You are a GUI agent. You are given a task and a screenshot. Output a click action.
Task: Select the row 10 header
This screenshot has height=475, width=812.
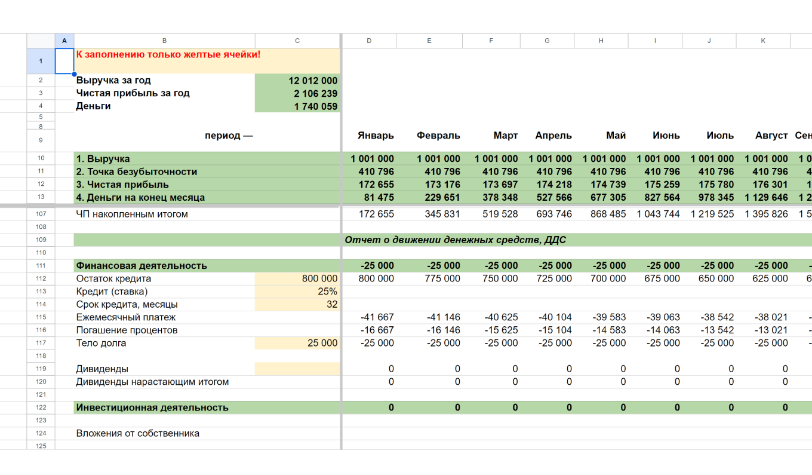point(41,159)
